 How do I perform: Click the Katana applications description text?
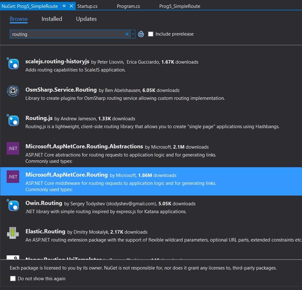pyautogui.click(x=106, y=212)
